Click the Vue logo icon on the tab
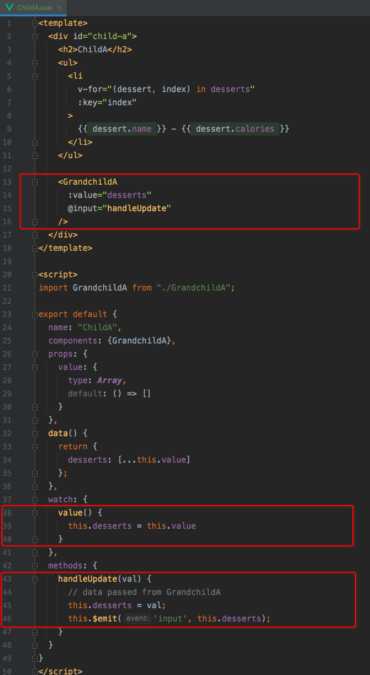The height and width of the screenshot is (675, 370). pos(9,8)
